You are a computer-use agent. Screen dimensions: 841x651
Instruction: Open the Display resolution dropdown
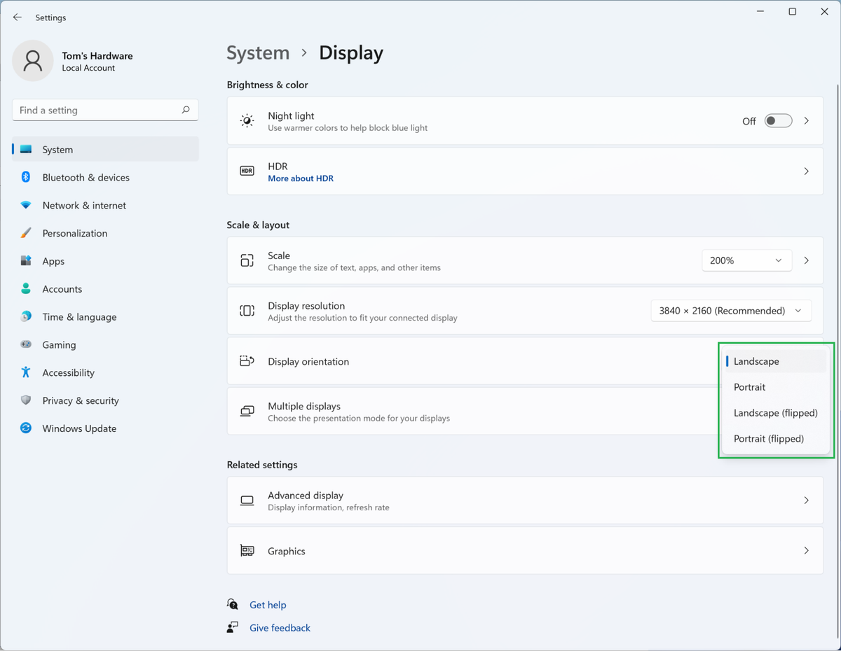pyautogui.click(x=731, y=310)
